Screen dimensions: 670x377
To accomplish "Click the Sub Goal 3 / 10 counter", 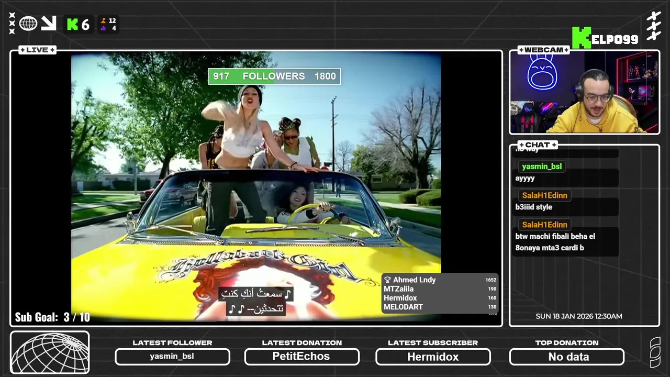I will pos(52,317).
